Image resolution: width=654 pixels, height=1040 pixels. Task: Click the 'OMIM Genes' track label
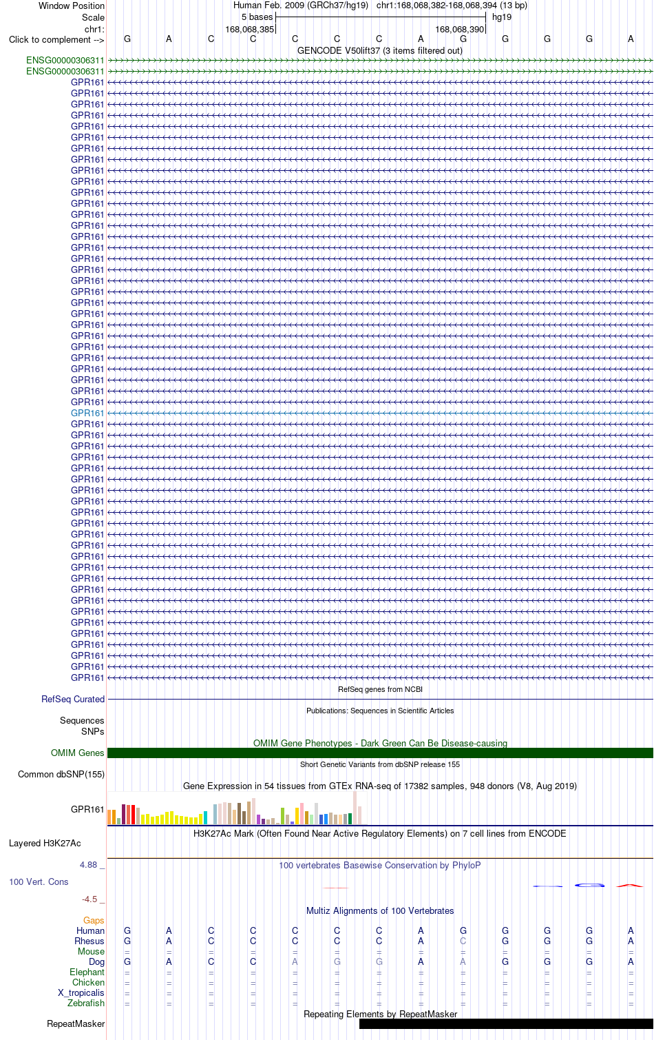coord(78,753)
